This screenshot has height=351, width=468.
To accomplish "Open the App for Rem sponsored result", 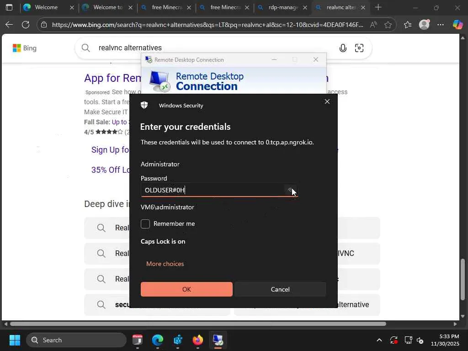I will (112, 78).
